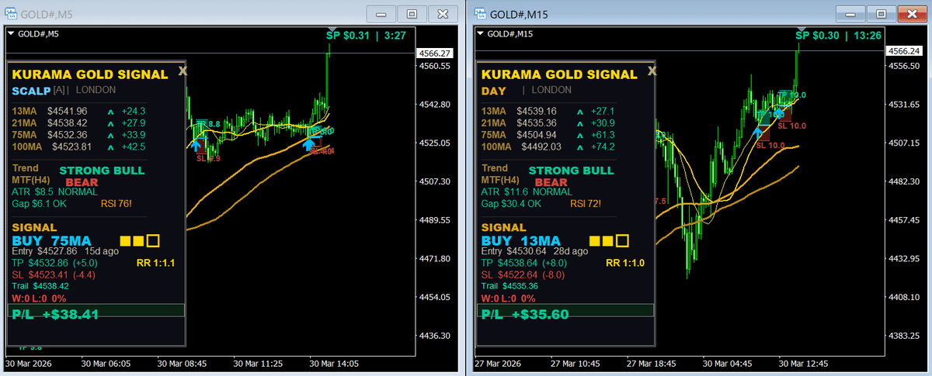Close the GOLD#,M15 window with red X
Viewport: 932px width, 376px height.
(x=912, y=14)
